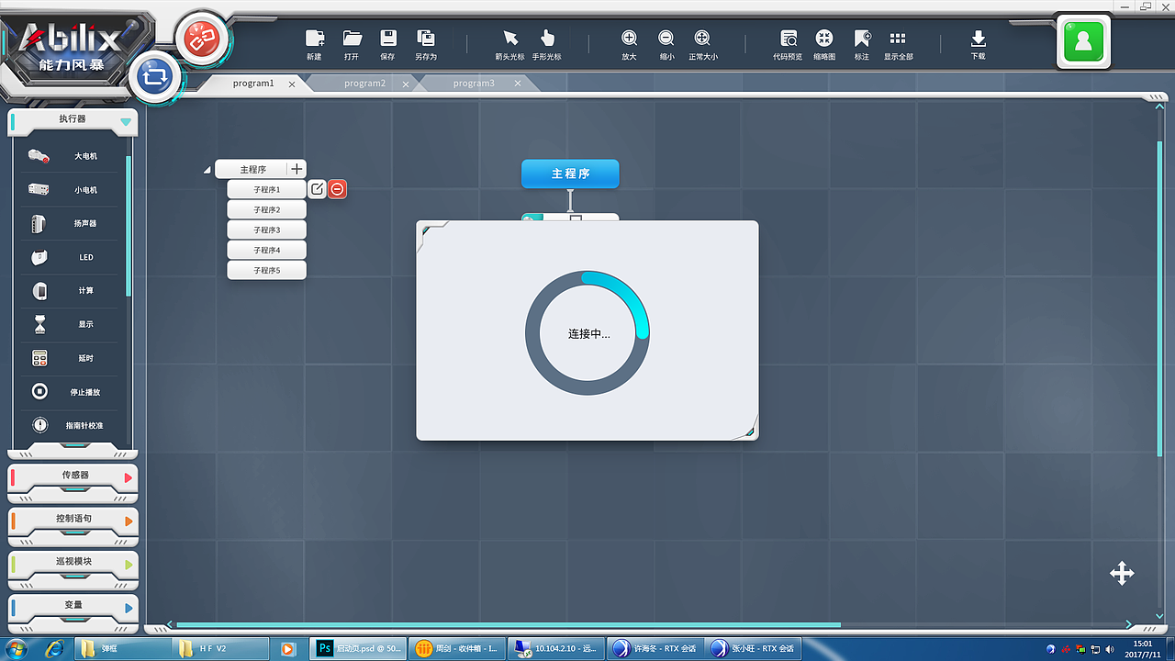Image resolution: width=1175 pixels, height=661 pixels.
Task: Close the program1 tab
Action: (x=292, y=84)
